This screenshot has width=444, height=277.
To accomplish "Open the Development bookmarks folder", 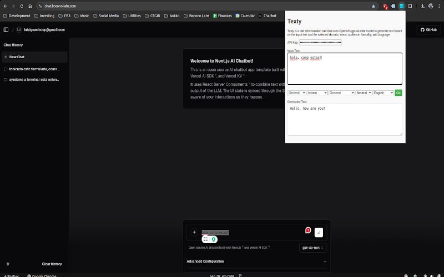I will pyautogui.click(x=17, y=16).
